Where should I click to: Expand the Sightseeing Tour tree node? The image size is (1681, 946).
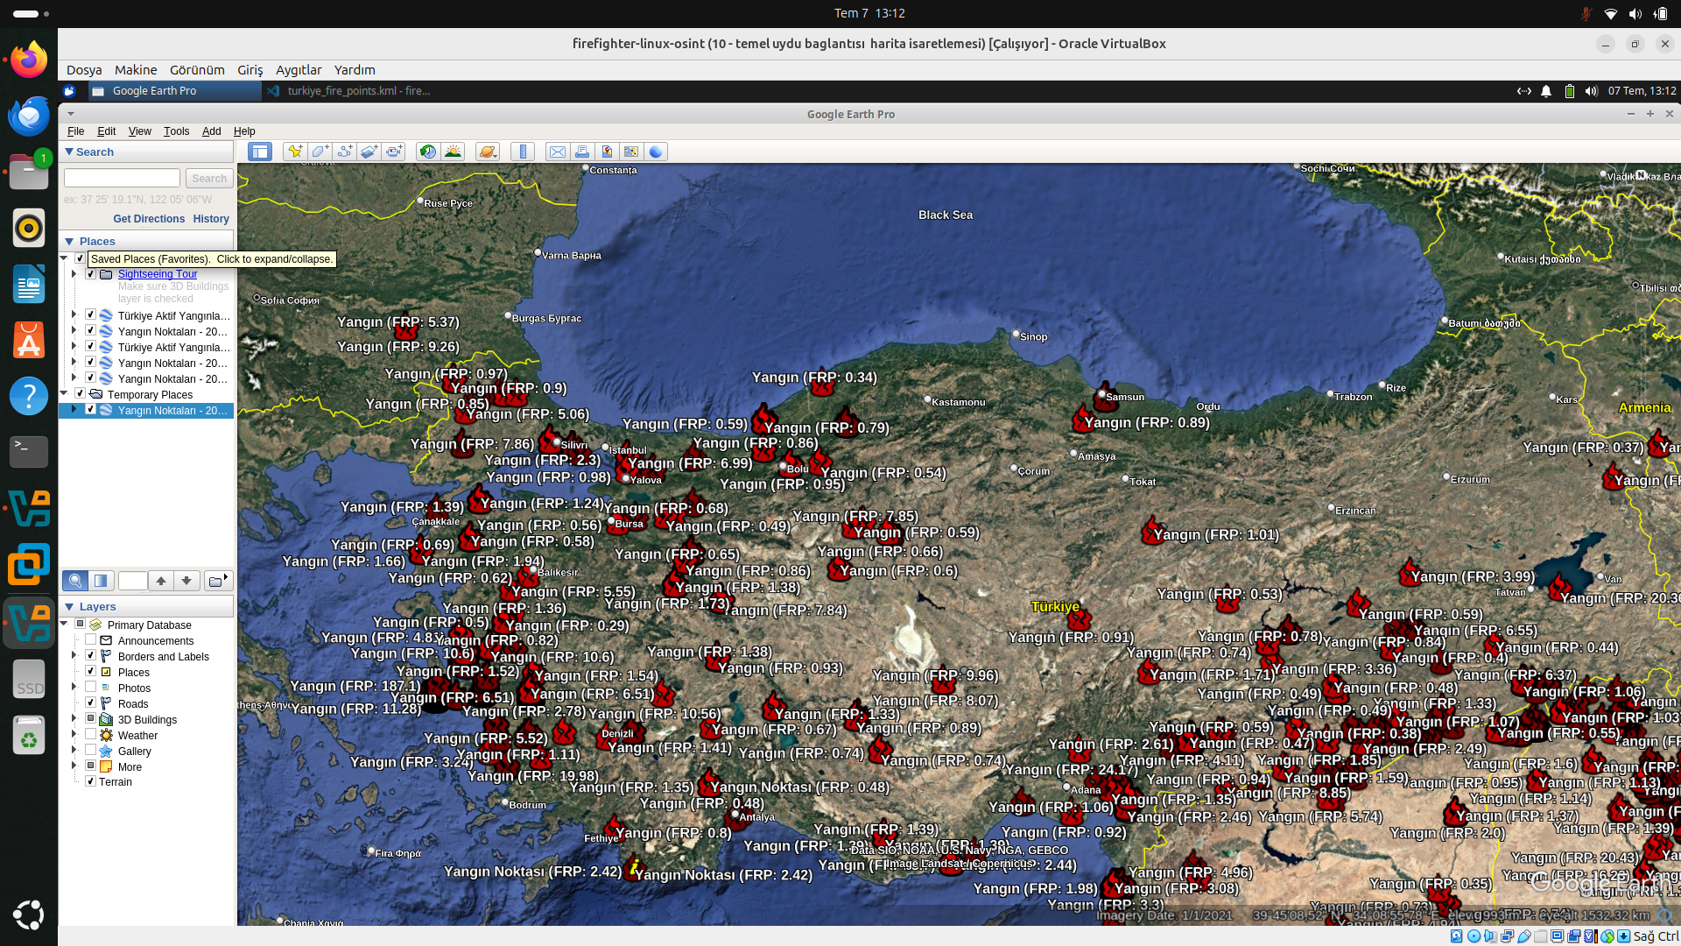coord(74,274)
